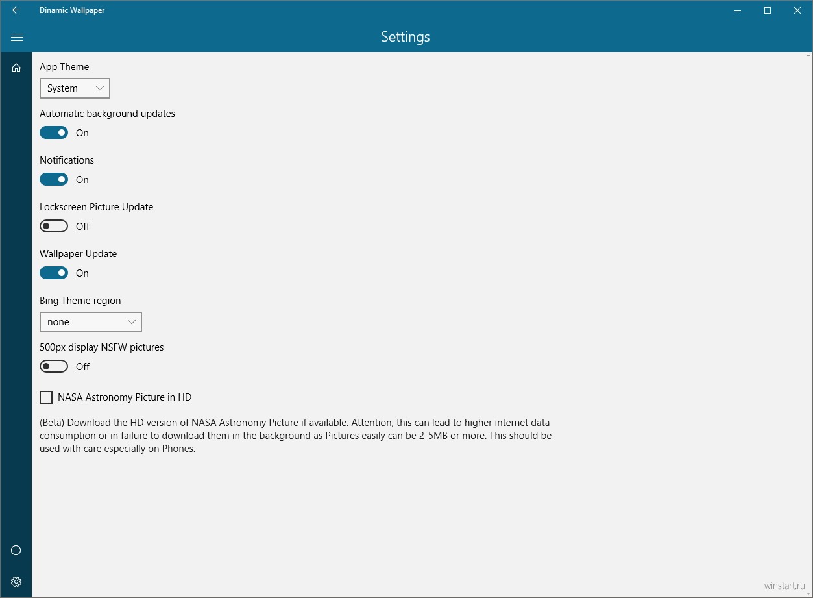Click the Bing Theme region label
Screen dimensions: 813x598
point(80,301)
